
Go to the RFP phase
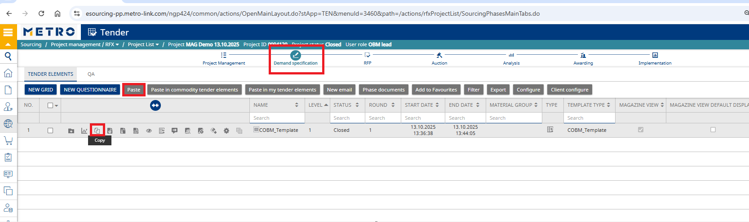point(368,58)
